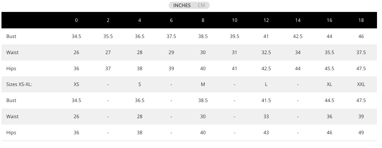Click size 8 column header
This screenshot has width=382, height=148.
[x=203, y=20]
